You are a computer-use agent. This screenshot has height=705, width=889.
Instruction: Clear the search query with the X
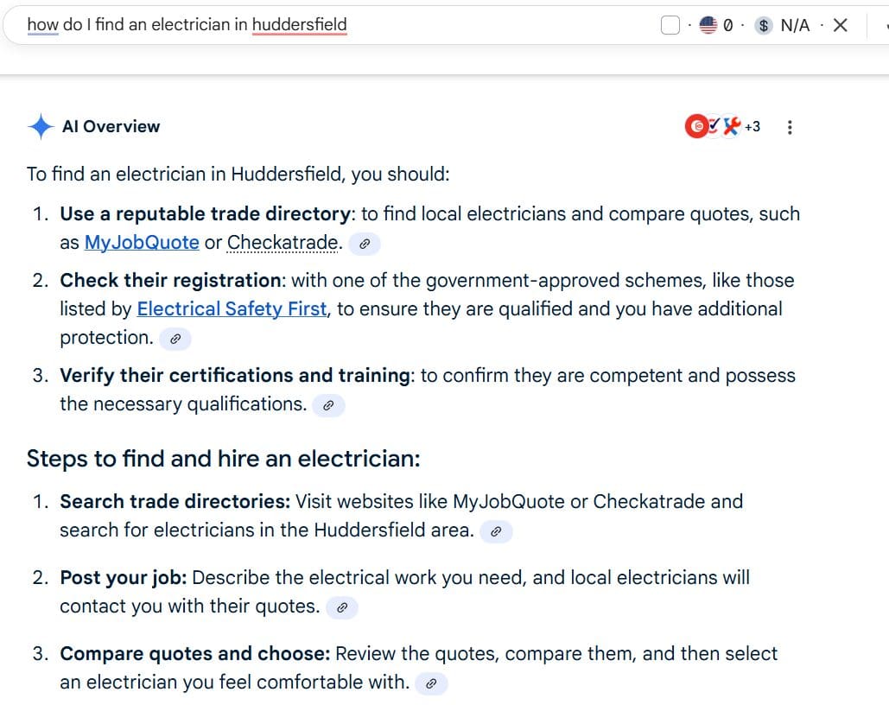coord(840,26)
